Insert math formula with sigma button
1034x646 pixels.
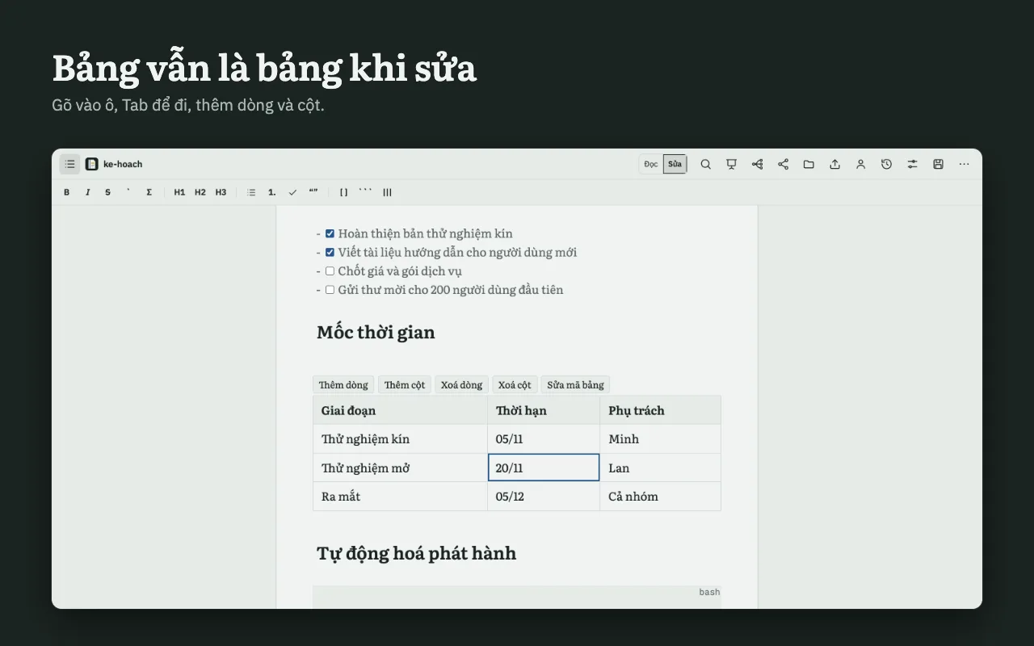click(x=149, y=192)
